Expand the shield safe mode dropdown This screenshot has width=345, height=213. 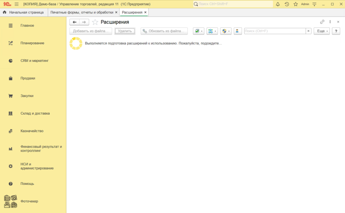[226, 31]
